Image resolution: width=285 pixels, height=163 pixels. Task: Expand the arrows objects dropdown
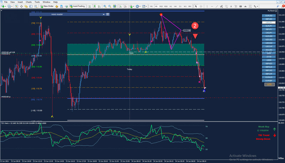tap(258, 6)
